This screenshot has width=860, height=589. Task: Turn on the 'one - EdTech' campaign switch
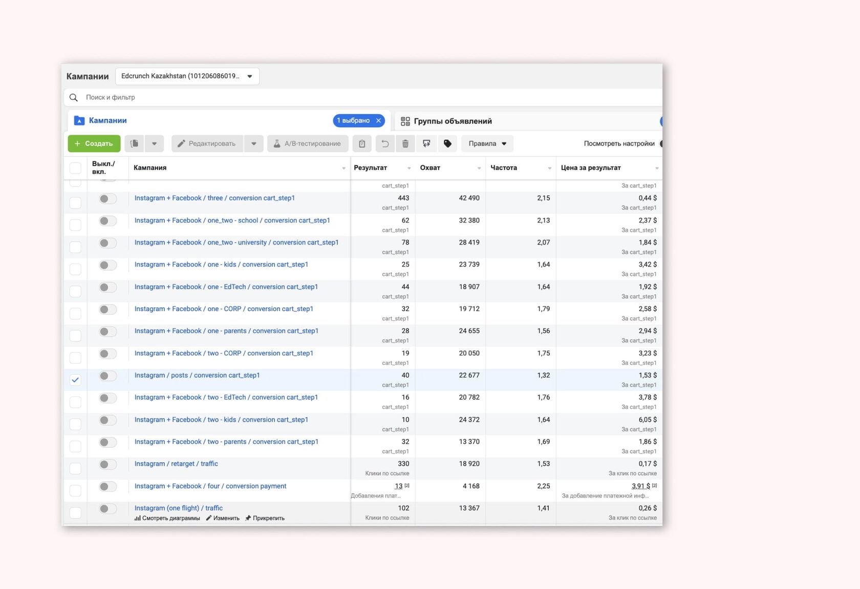(x=107, y=287)
